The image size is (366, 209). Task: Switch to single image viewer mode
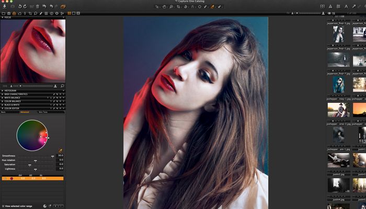(74, 13)
